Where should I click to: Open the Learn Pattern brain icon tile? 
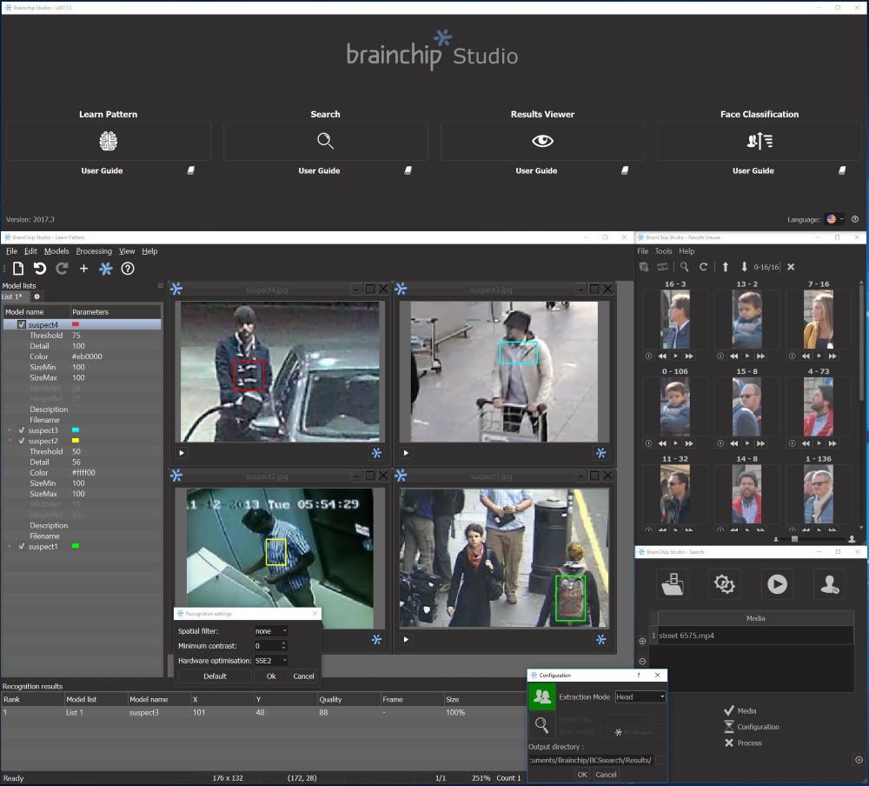[108, 141]
